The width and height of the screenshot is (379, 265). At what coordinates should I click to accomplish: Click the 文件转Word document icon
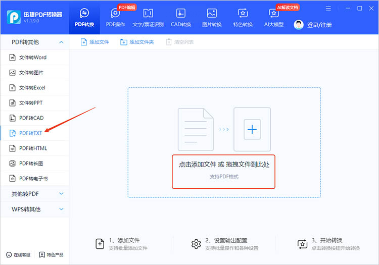(12, 58)
